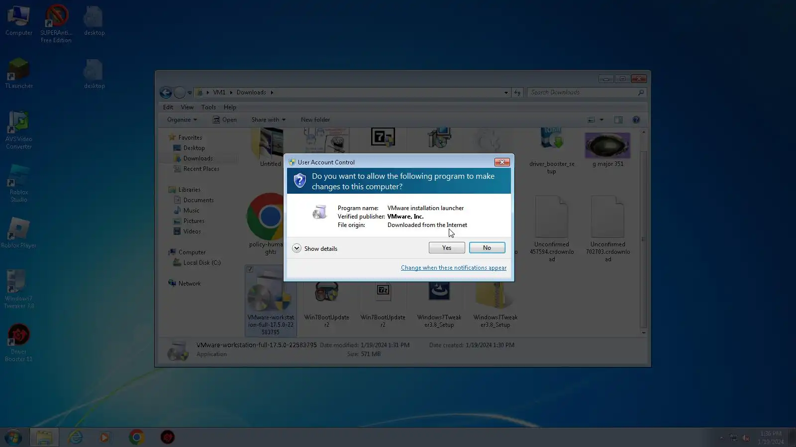Click VM1 in the address breadcrumb
Image resolution: width=796 pixels, height=447 pixels.
point(219,92)
